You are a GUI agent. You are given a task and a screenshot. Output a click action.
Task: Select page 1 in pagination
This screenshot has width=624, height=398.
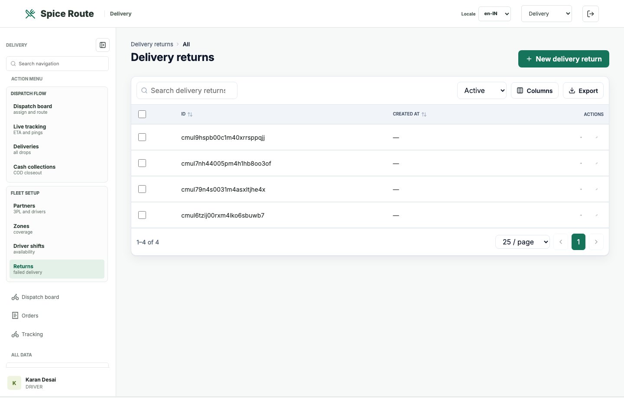pyautogui.click(x=578, y=242)
